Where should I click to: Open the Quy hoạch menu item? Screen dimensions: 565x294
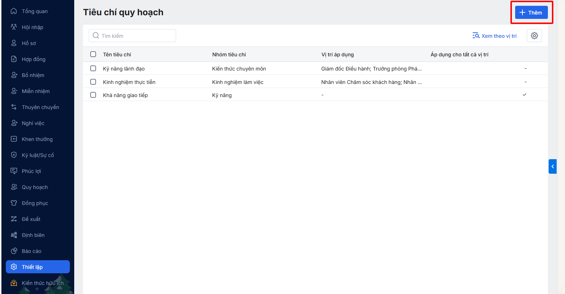point(35,187)
